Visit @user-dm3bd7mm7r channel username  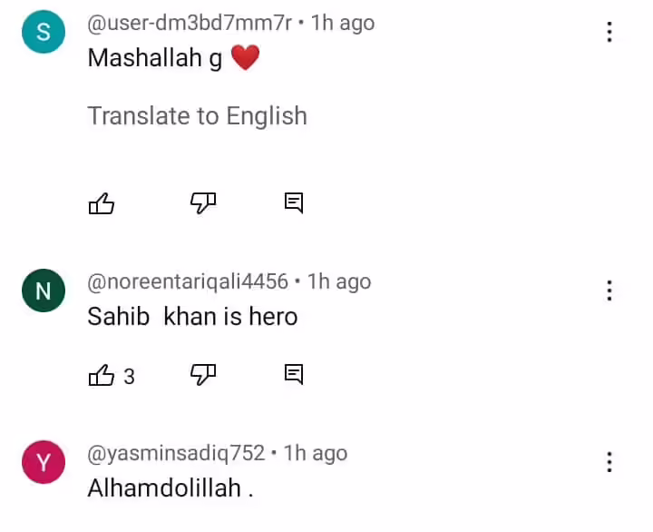[x=190, y=23]
